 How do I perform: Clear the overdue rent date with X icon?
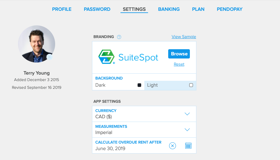click(x=173, y=146)
